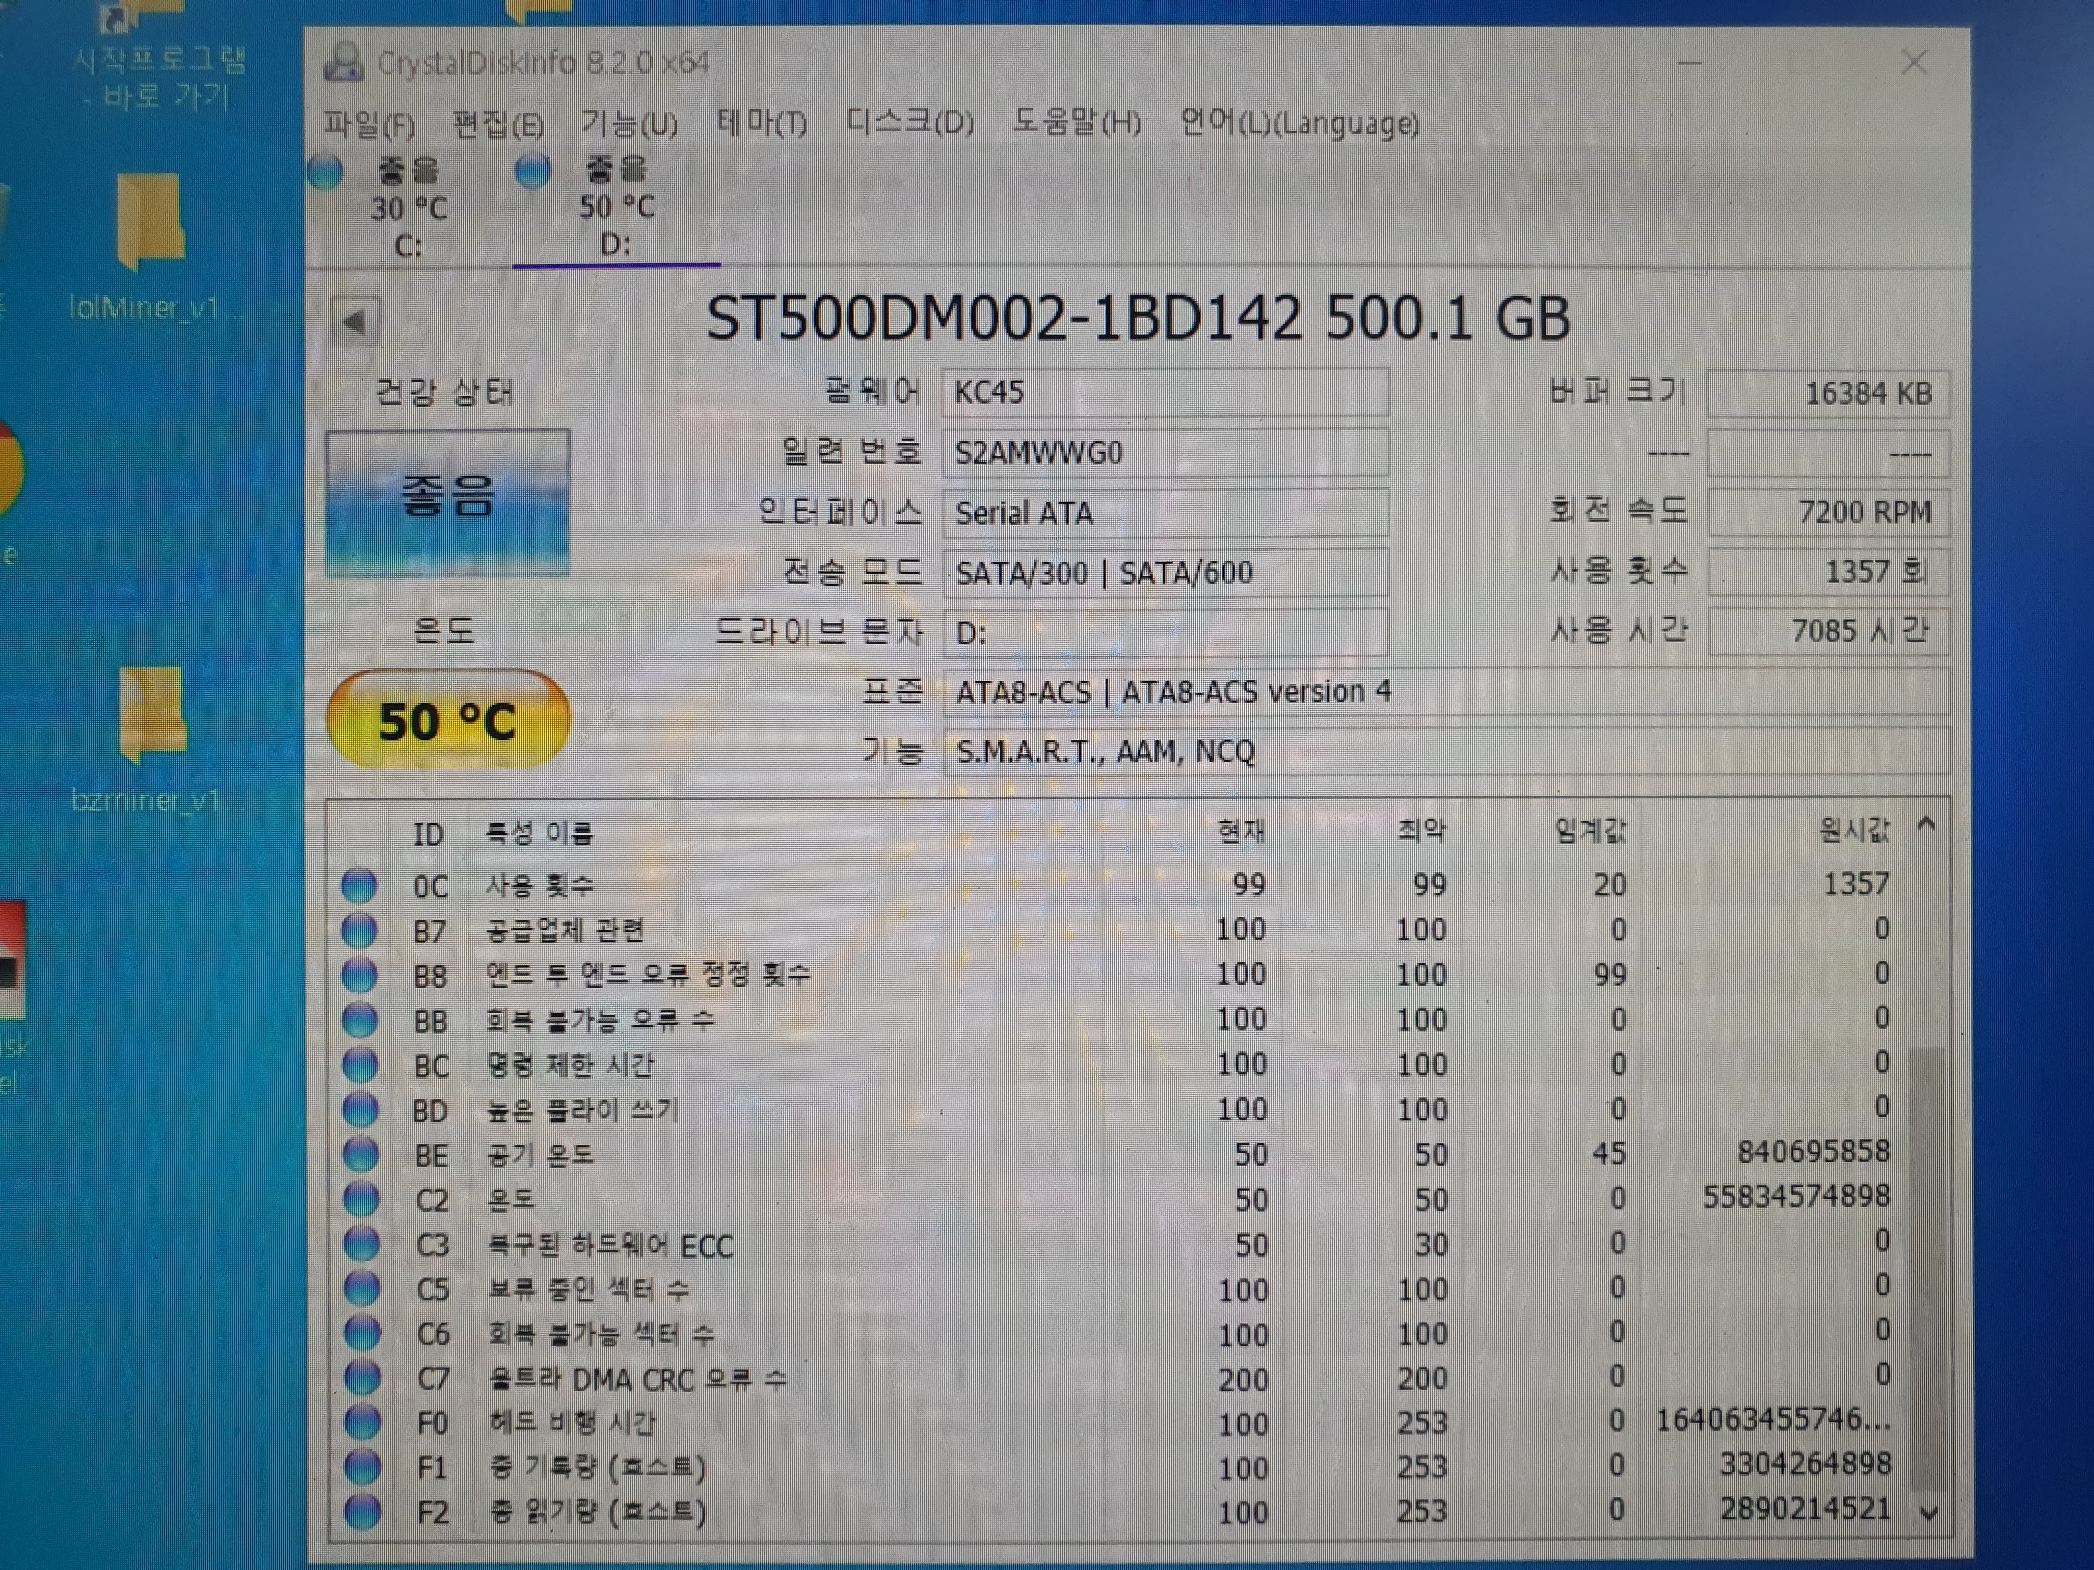The height and width of the screenshot is (1570, 2094).
Task: Click the transfer mode field SATA/300 | SATA/600
Action: pyautogui.click(x=1166, y=573)
